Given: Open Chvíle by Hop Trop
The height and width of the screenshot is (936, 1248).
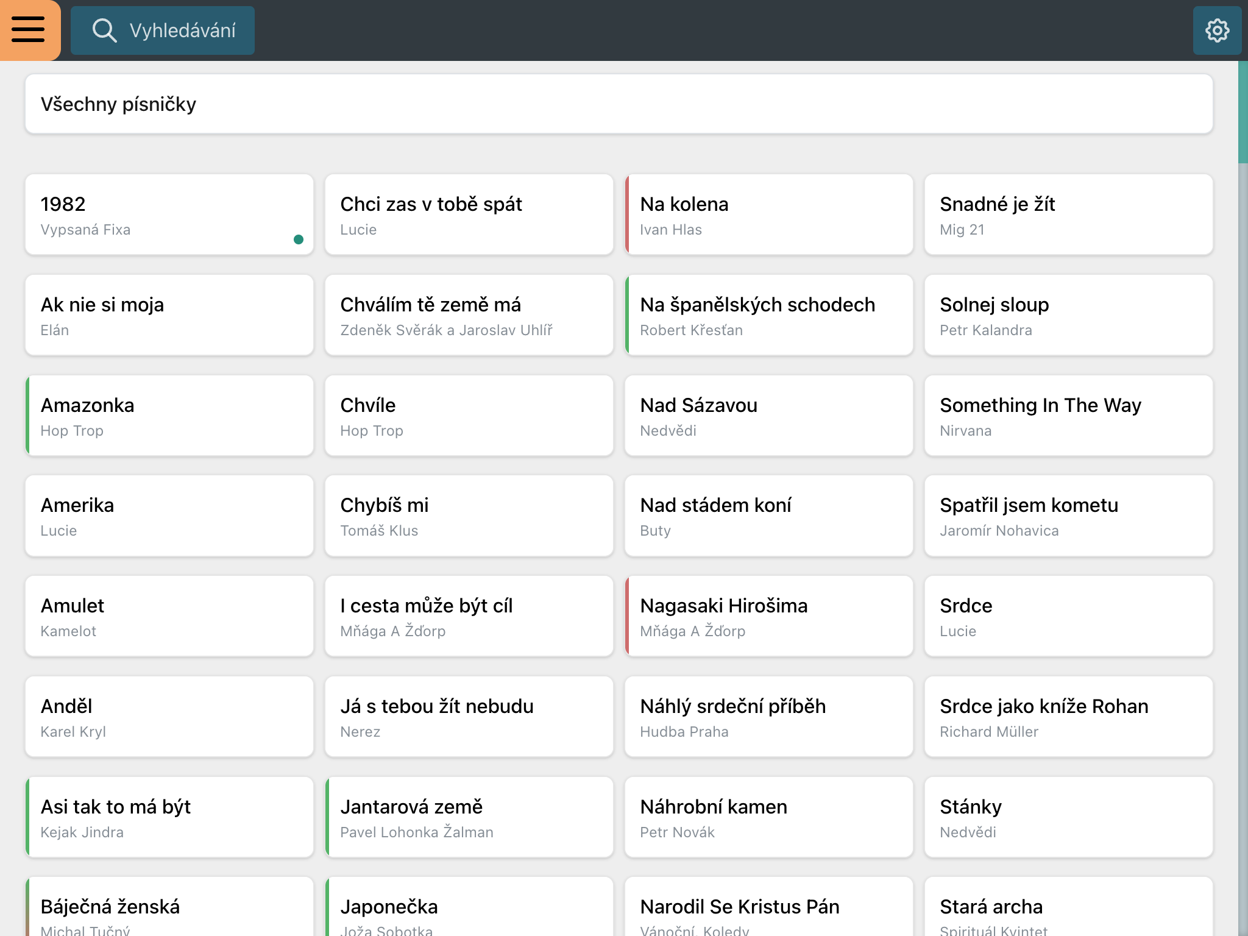Looking at the screenshot, I should click(469, 416).
